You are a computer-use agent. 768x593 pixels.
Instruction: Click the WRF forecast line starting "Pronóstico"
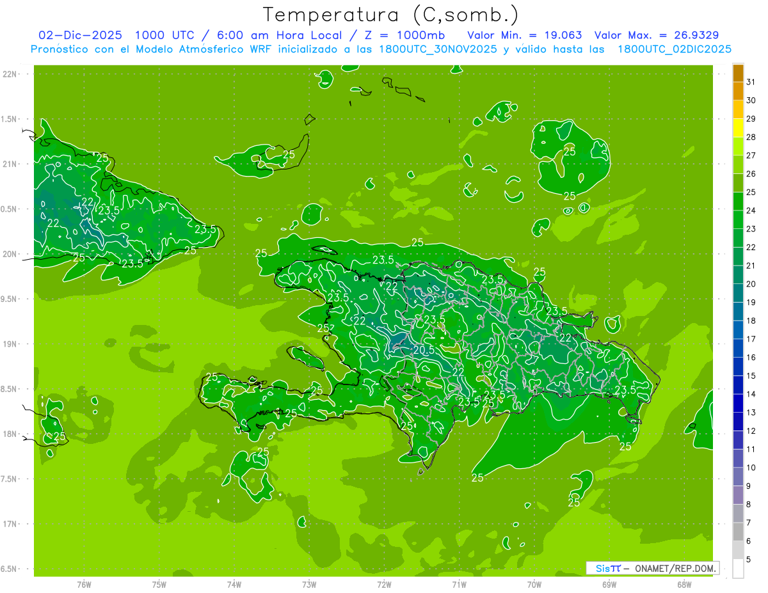click(x=381, y=49)
